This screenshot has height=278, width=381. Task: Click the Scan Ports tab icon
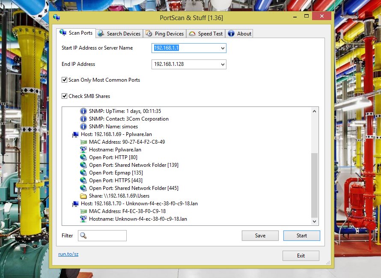click(x=63, y=33)
